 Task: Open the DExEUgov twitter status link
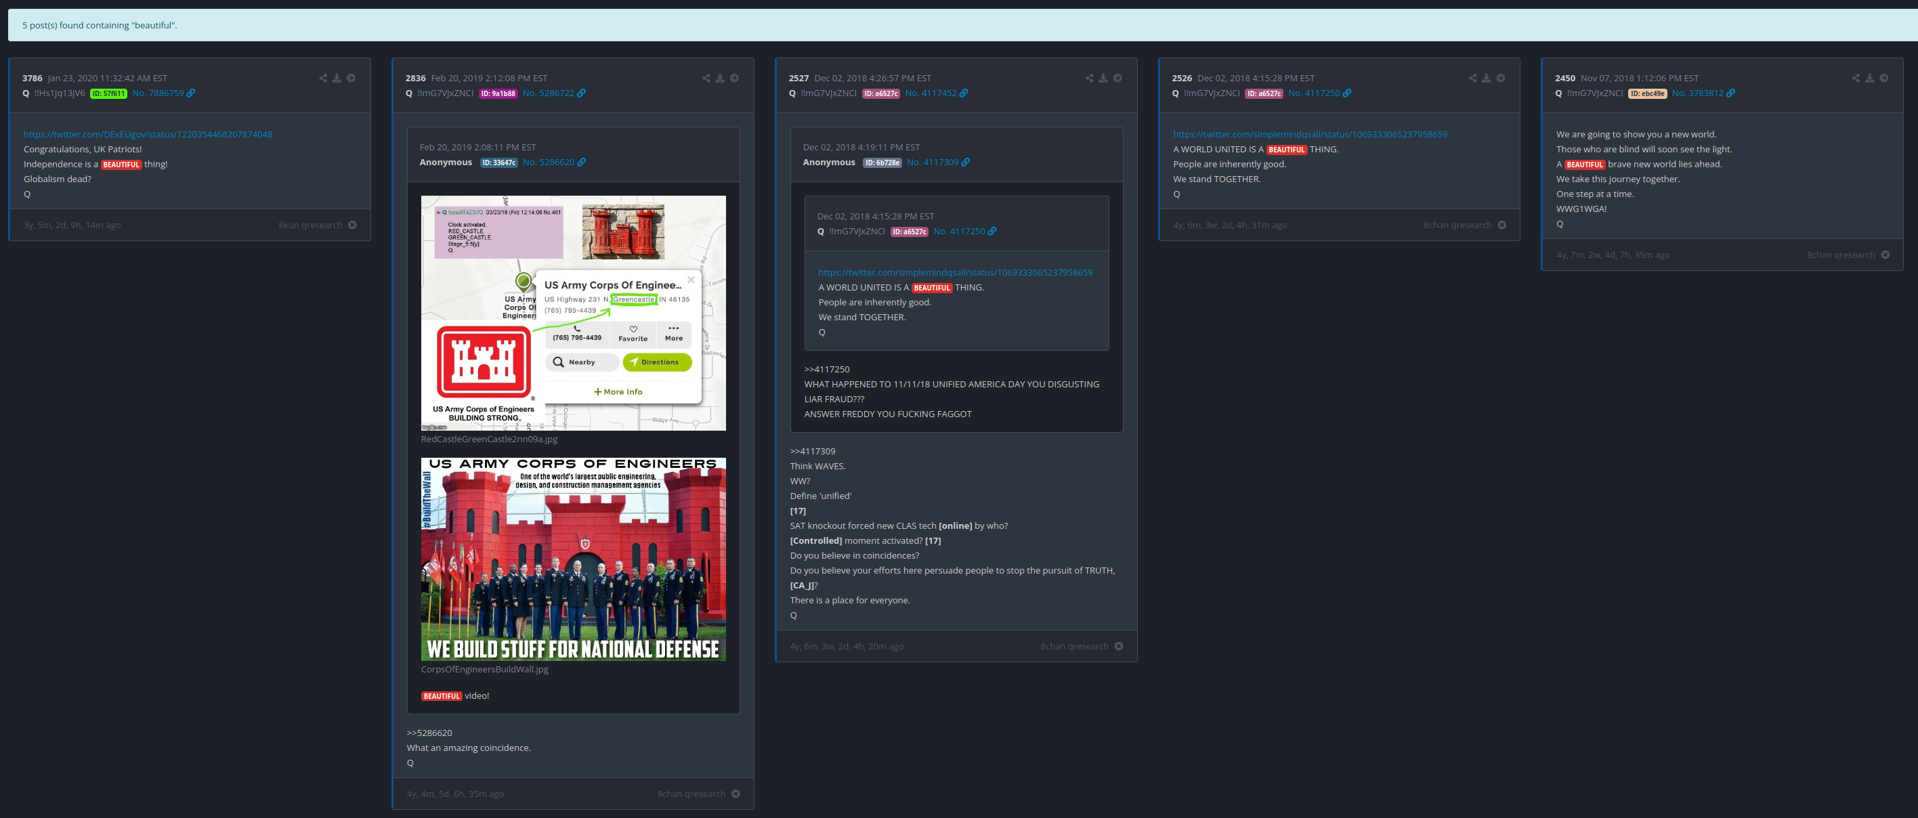(148, 135)
